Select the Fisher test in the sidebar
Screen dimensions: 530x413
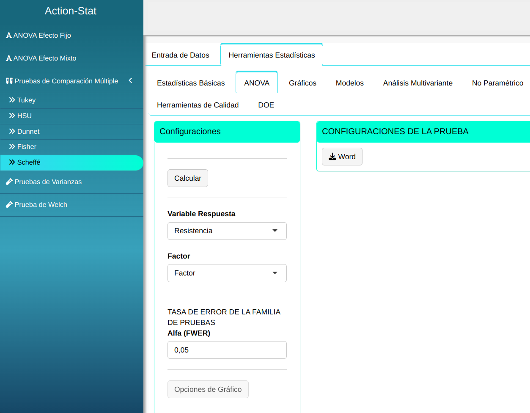27,147
